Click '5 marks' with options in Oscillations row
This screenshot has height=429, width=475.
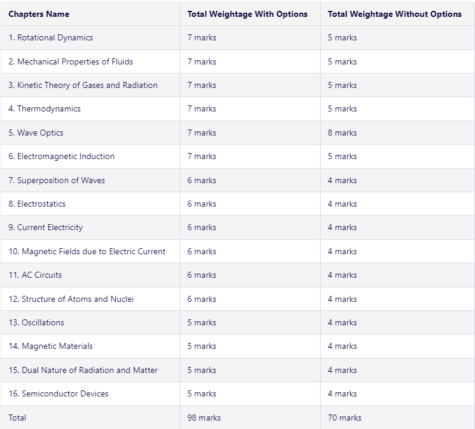202,322
